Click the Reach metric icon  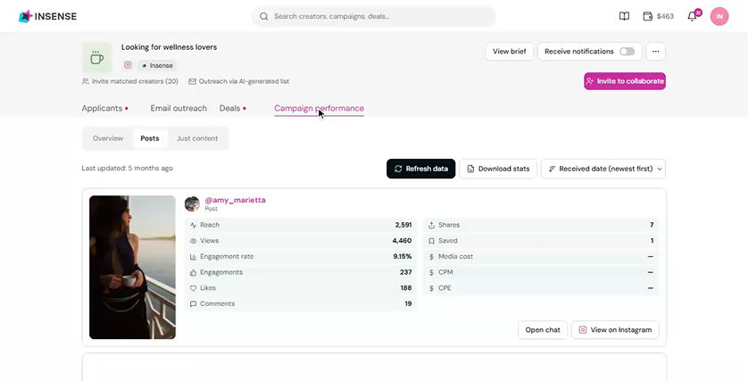[x=193, y=225]
